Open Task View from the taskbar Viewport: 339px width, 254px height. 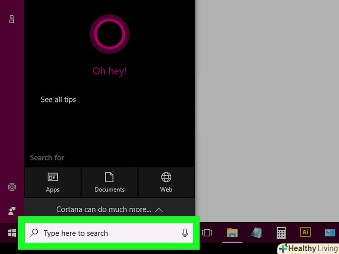[x=207, y=233]
